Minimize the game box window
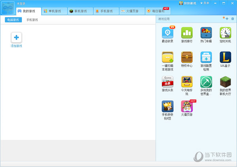Screen dimensions: 237x167 coord(215,3)
